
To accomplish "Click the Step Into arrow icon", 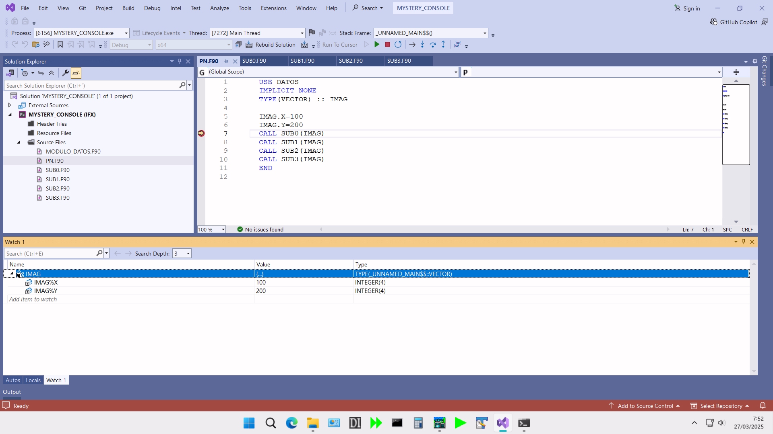I will (x=422, y=45).
